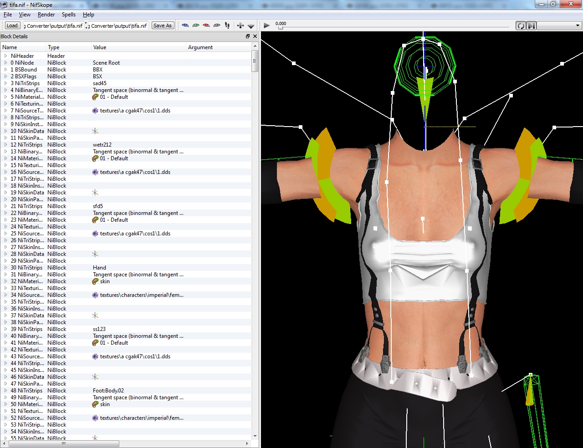Click texture flower icon in row 16
This screenshot has width=583, height=448.
[95, 172]
